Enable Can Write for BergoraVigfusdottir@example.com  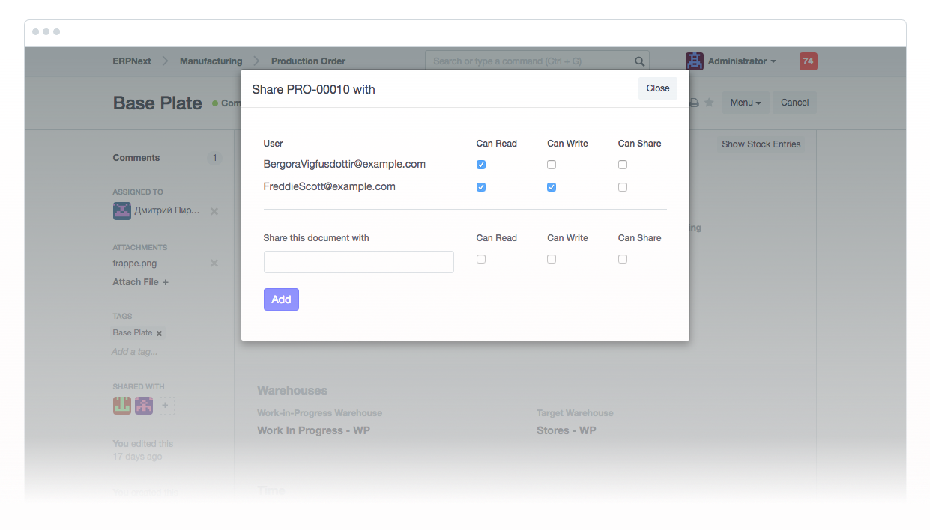(552, 165)
